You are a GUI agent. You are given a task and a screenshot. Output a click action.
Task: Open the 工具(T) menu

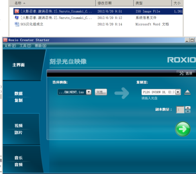25,46
